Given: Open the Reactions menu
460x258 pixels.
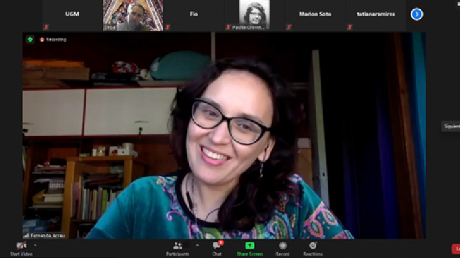Looking at the screenshot, I should [x=313, y=249].
